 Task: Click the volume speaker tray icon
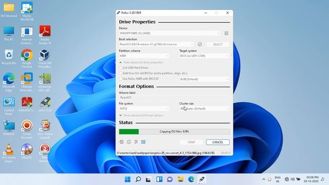pyautogui.click(x=293, y=179)
